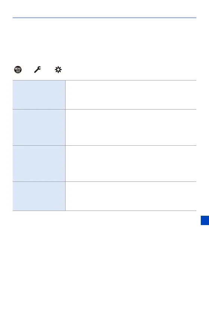
Task: Select the second shaded blue table cell
Action: point(39,127)
